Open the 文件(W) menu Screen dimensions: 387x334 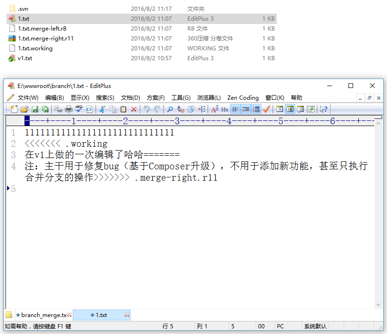click(28, 98)
